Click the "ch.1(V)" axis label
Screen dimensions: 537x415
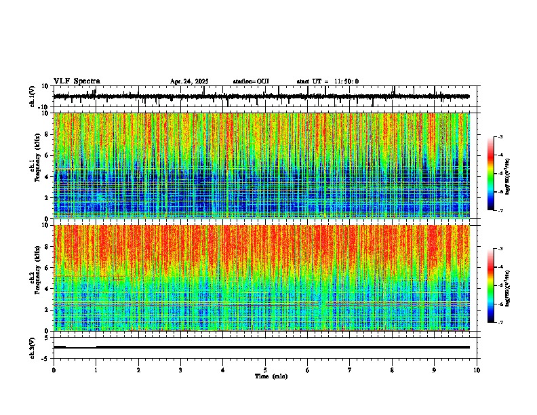[33, 96]
